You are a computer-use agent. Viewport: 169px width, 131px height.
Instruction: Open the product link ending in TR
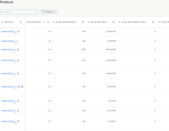pyautogui.click(x=10, y=87)
